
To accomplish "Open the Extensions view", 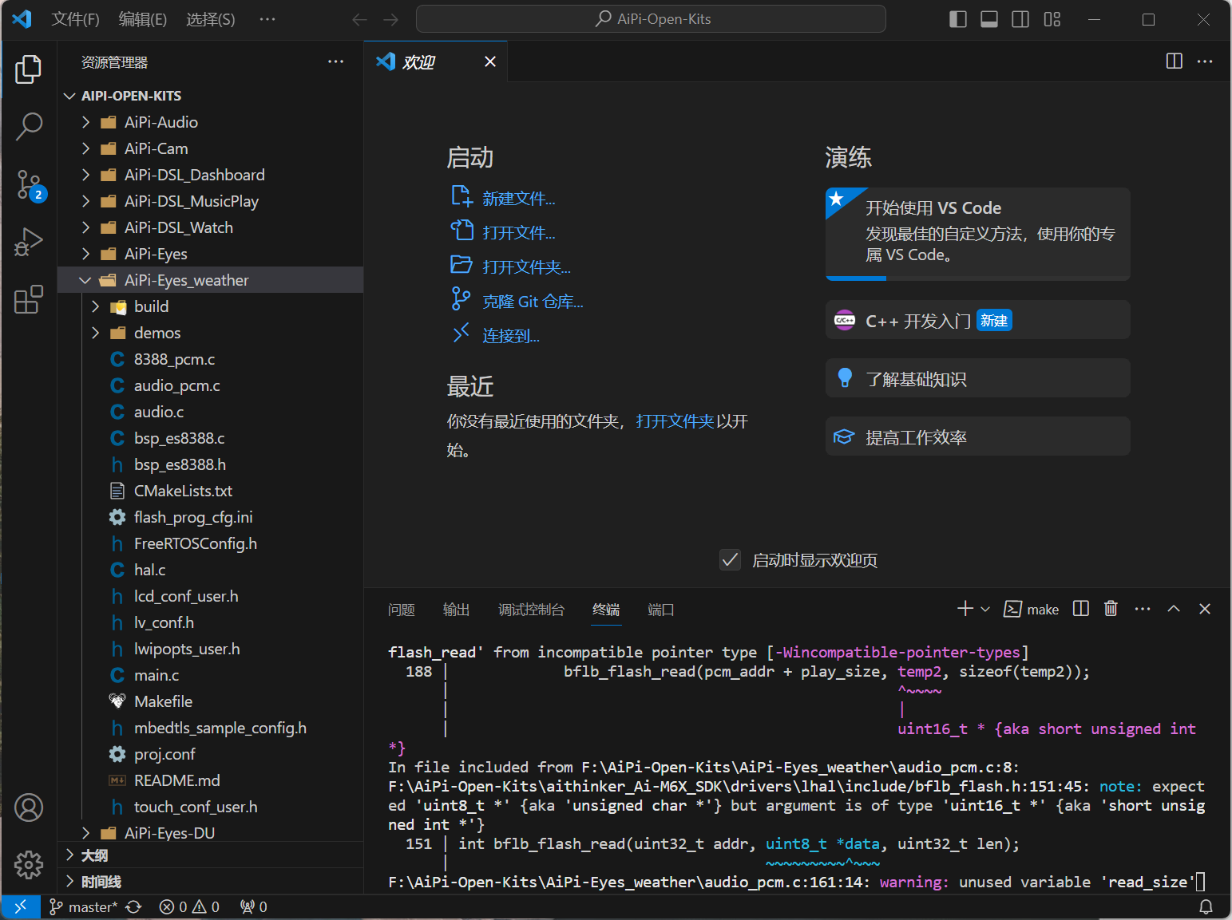I will pos(29,300).
